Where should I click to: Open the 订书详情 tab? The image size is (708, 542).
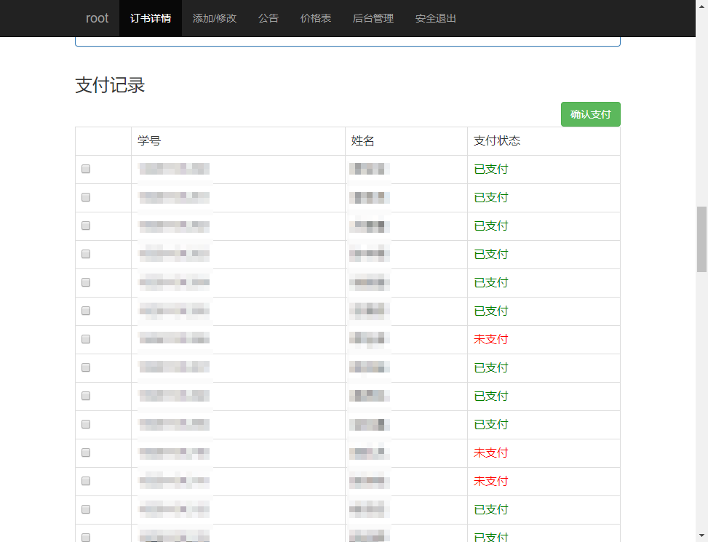(151, 18)
